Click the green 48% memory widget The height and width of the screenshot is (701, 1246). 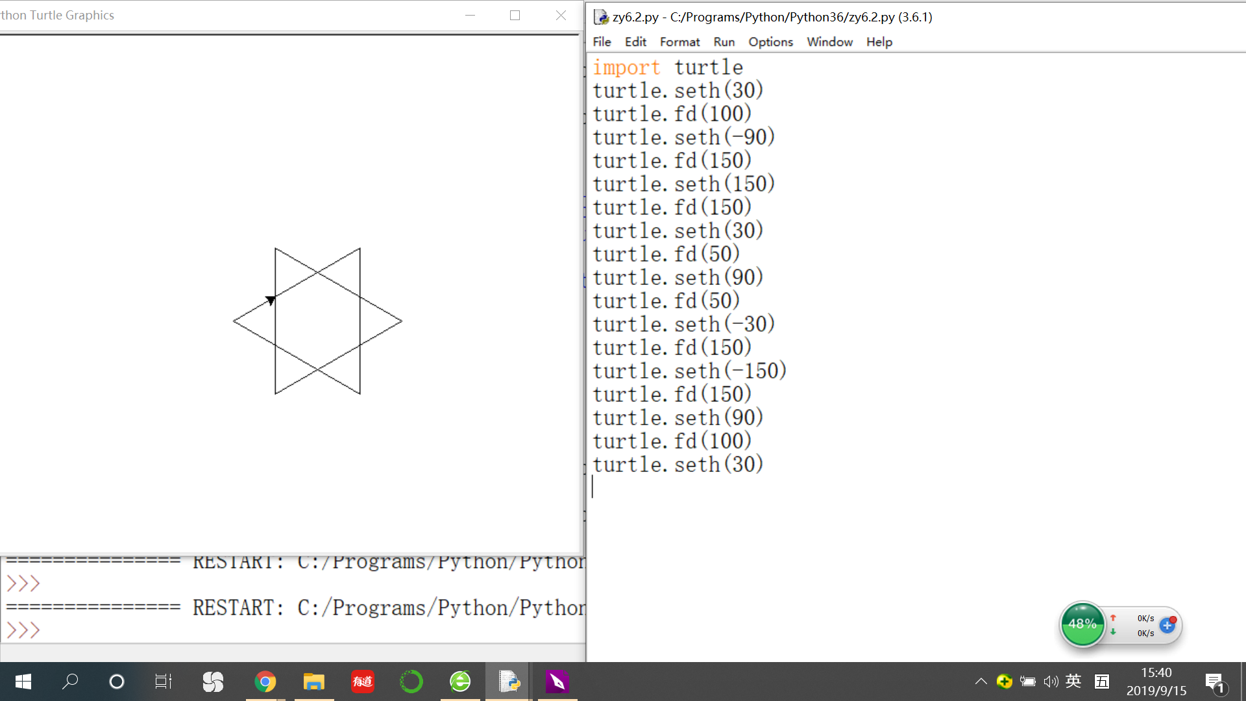click(1082, 624)
